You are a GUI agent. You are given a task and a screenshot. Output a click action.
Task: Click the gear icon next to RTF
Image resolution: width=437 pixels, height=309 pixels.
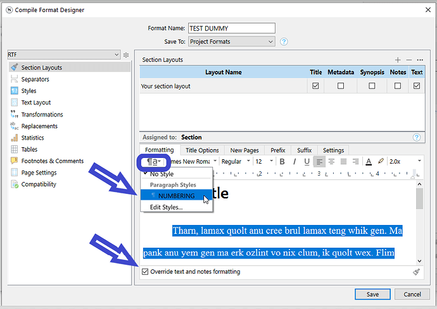click(126, 55)
